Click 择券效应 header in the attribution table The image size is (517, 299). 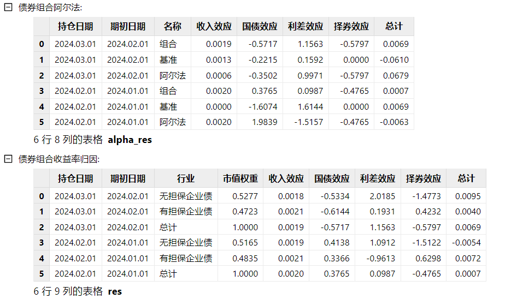click(423, 178)
